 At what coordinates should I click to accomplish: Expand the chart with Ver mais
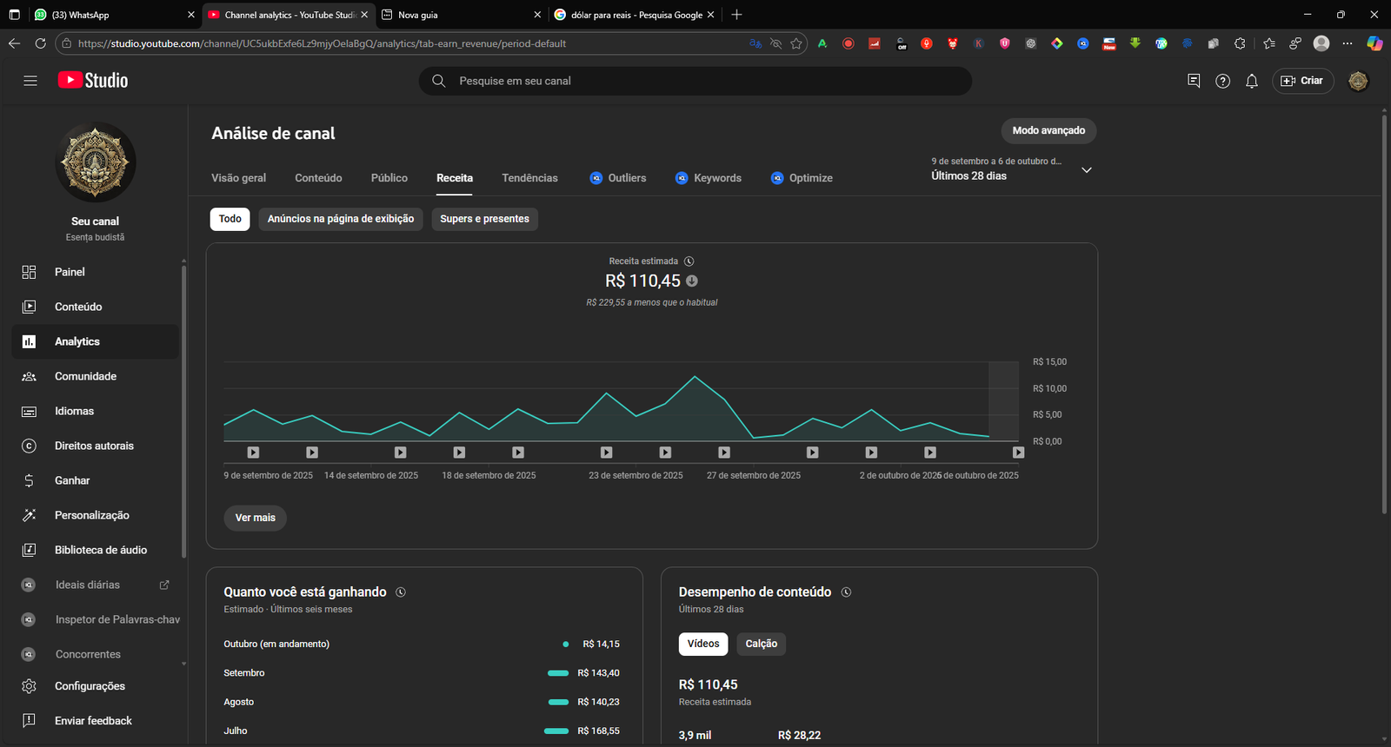(255, 518)
